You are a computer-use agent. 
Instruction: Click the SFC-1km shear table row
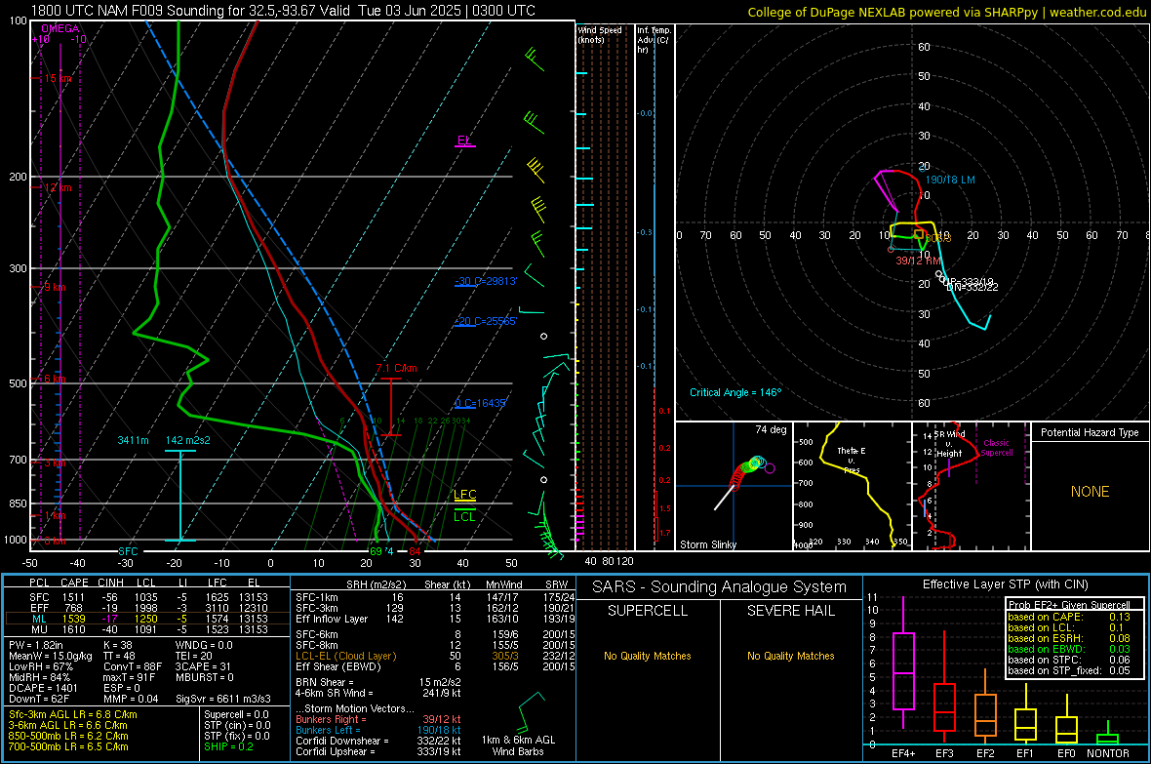435,598
